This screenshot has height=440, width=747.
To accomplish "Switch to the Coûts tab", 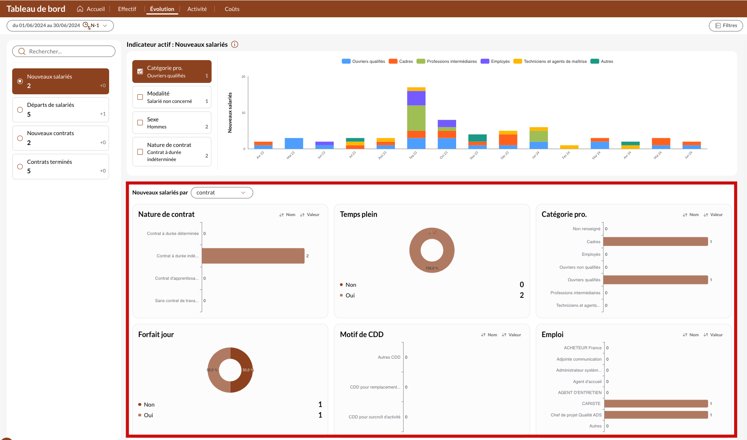I will tap(232, 9).
